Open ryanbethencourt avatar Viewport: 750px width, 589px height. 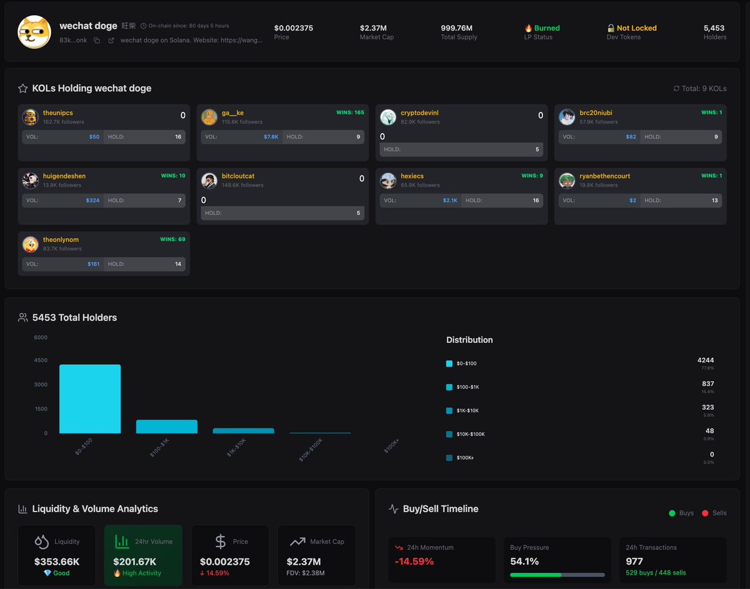567,181
